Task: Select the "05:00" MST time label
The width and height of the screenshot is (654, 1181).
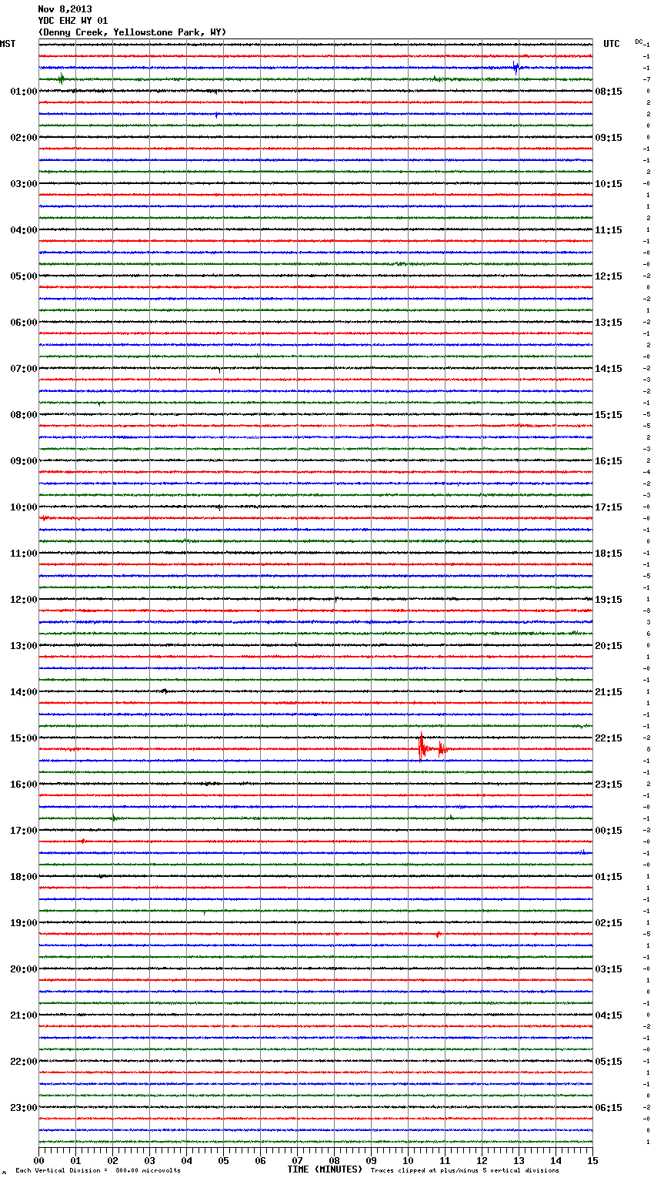Action: click(24, 276)
